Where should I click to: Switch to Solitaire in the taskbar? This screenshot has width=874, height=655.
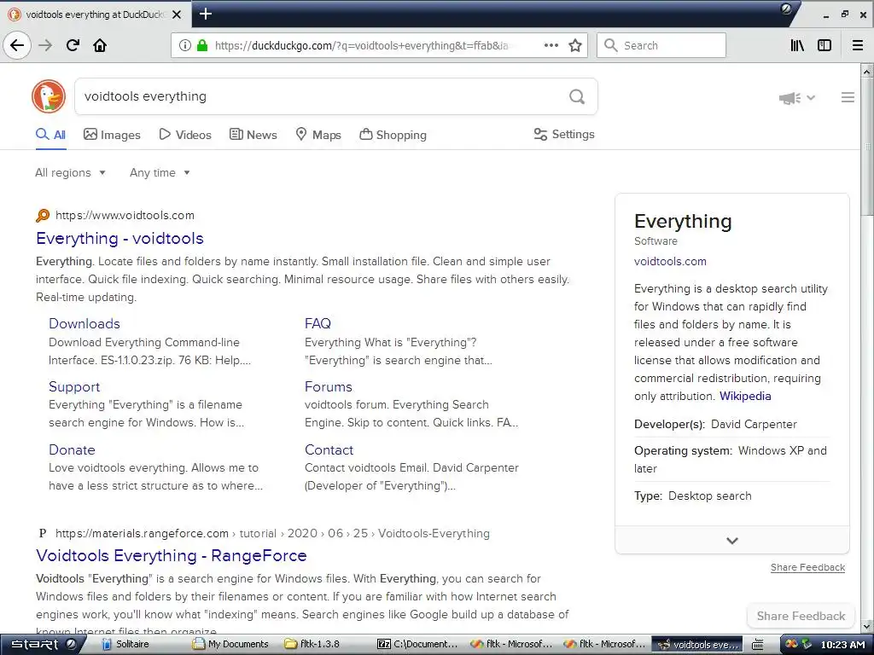click(x=126, y=645)
